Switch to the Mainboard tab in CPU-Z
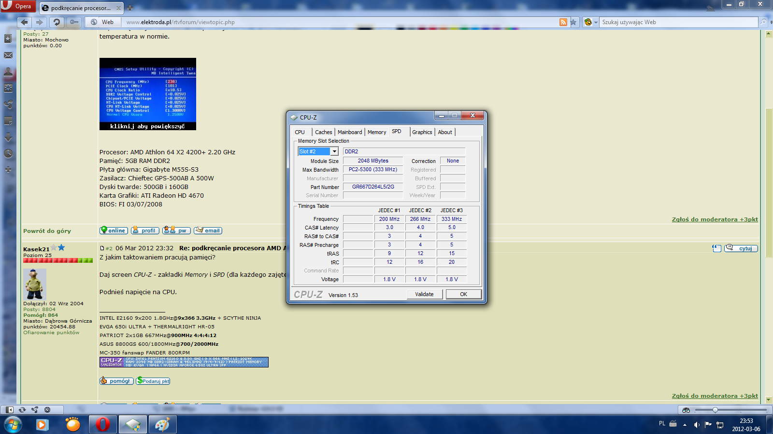The image size is (773, 434). click(x=350, y=132)
